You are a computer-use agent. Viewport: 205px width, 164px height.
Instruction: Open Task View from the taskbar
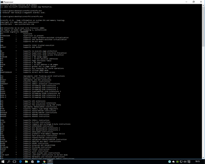[15, 161]
